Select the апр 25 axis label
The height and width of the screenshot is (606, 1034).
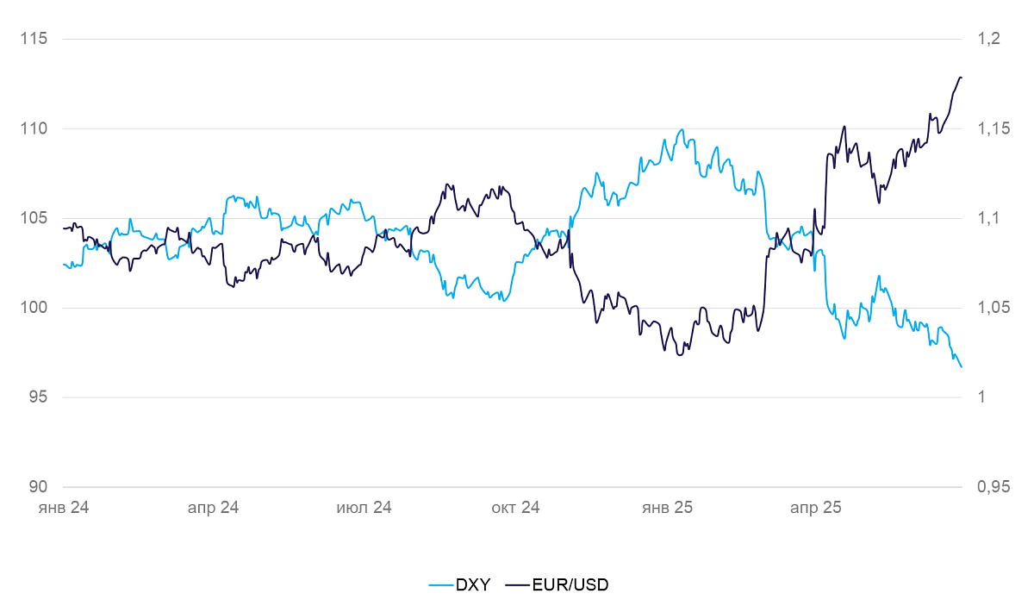816,508
